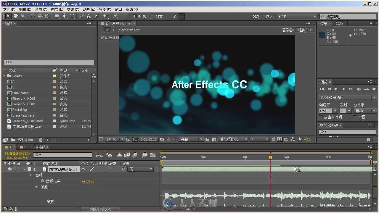Enable the 对齐 snapping checkbox
The image size is (379, 213).
(152, 17)
